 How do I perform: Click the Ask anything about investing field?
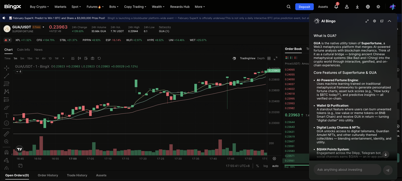[x=347, y=170]
